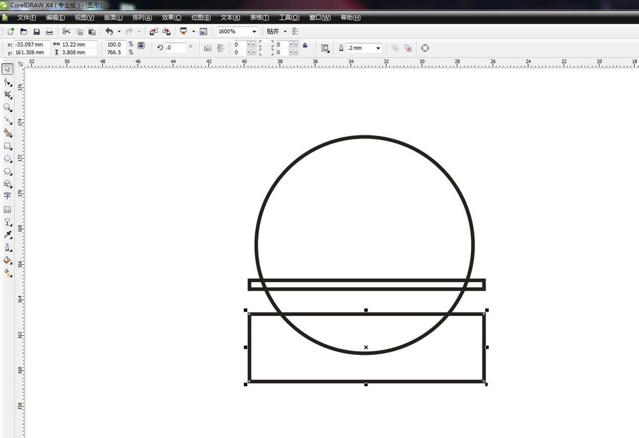Toggle the scale ratio lock

click(141, 45)
